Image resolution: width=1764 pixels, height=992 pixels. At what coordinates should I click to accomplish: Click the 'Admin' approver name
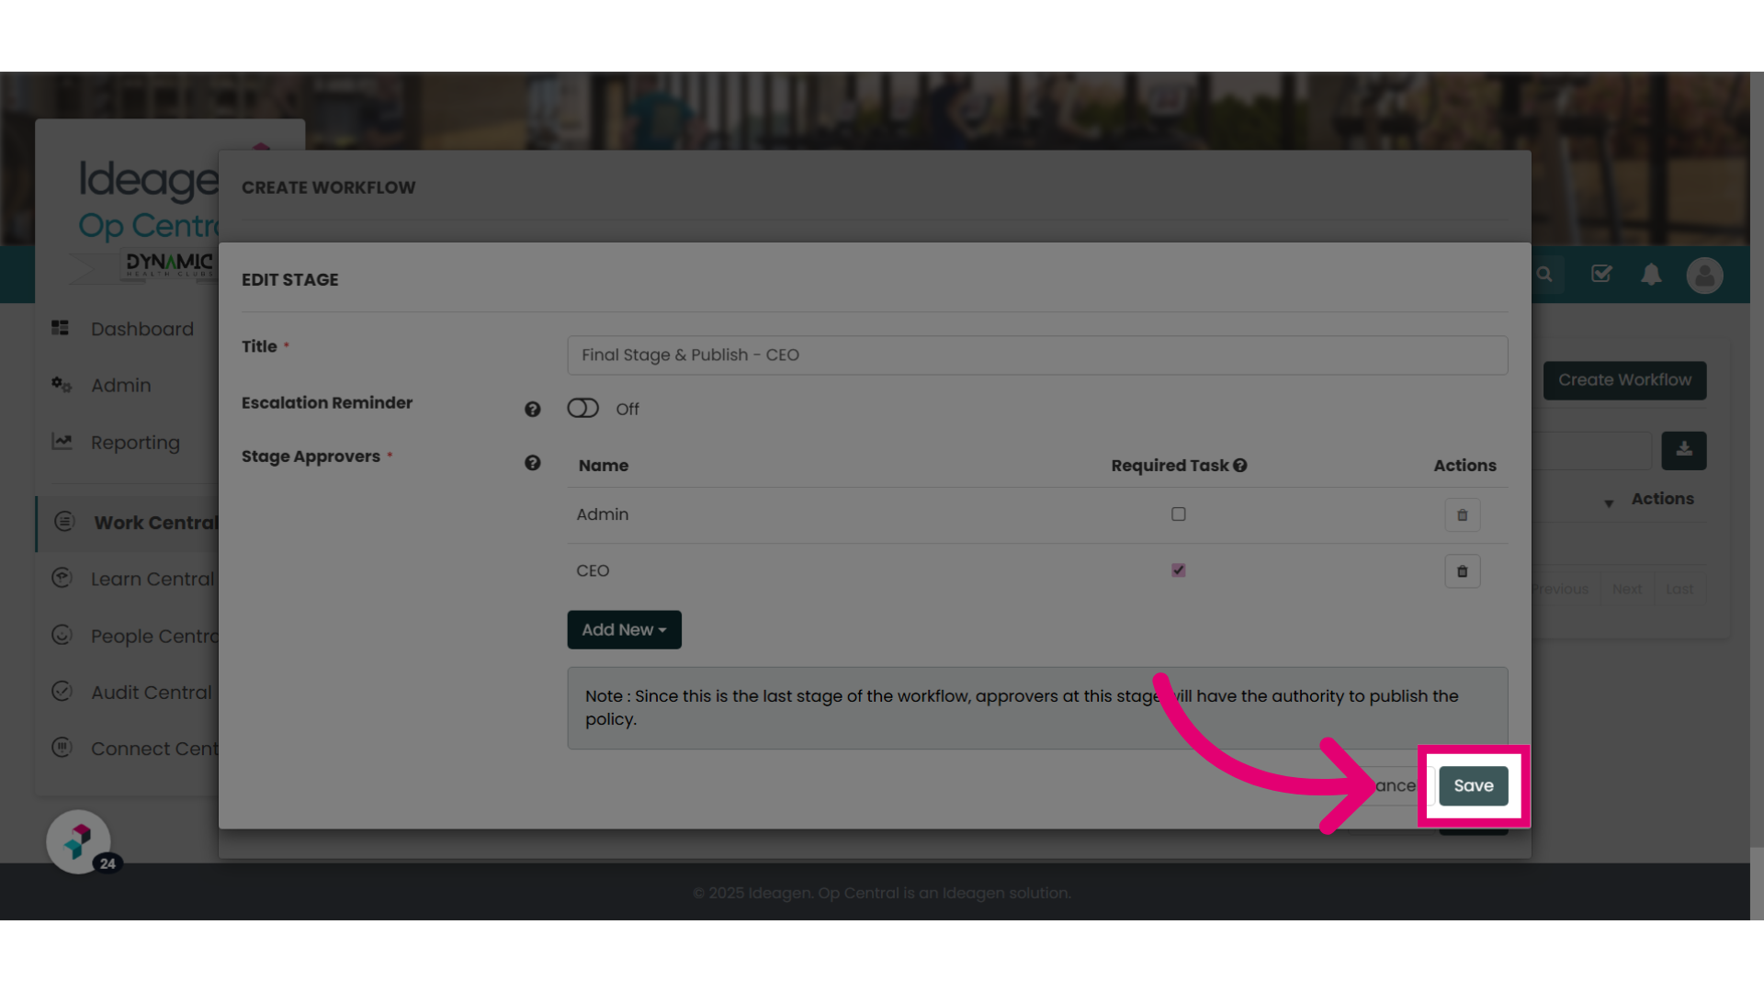coord(602,514)
